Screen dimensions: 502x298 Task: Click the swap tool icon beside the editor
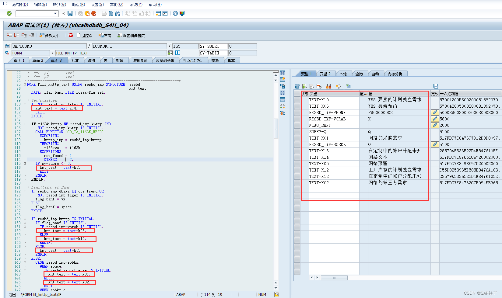click(x=283, y=86)
